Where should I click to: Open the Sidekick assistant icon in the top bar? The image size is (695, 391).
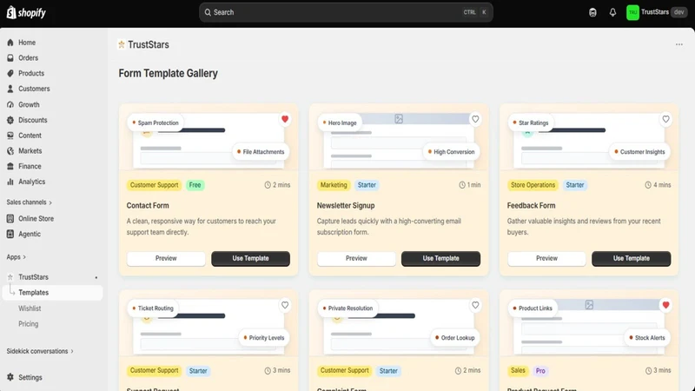tap(592, 12)
